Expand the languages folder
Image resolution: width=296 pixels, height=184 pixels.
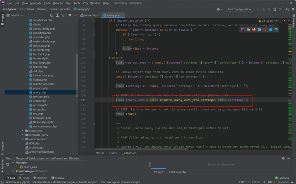(22, 131)
